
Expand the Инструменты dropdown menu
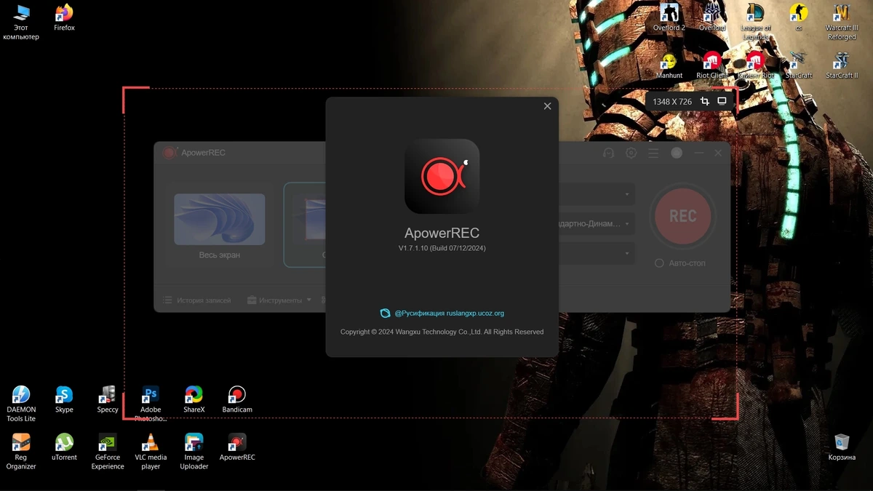pos(279,300)
